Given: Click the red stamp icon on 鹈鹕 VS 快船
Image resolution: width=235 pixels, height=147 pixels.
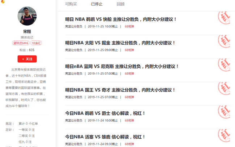Looking at the screenshot, I should pyautogui.click(x=224, y=18).
